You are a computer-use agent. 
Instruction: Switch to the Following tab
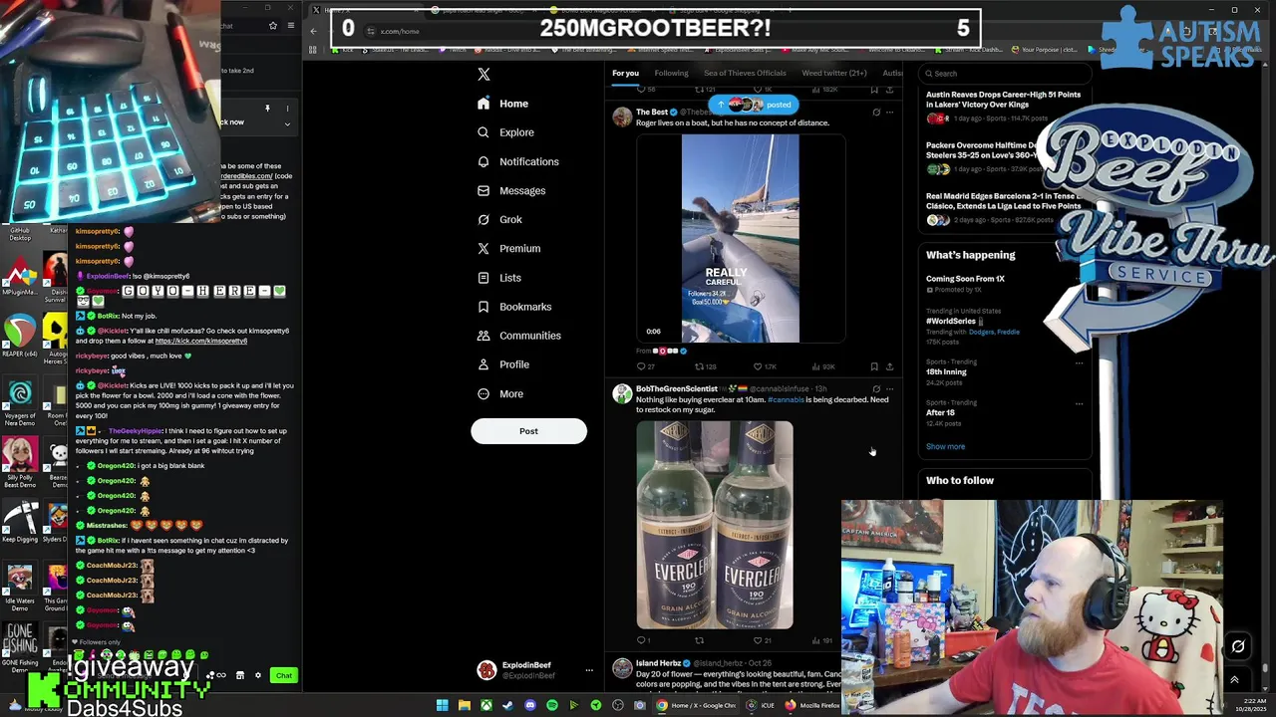671,73
